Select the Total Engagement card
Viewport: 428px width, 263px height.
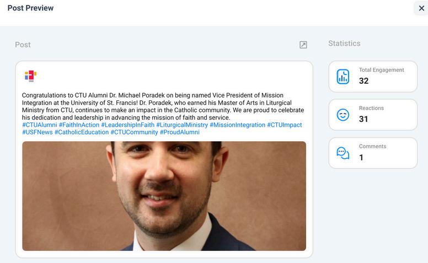pos(373,77)
